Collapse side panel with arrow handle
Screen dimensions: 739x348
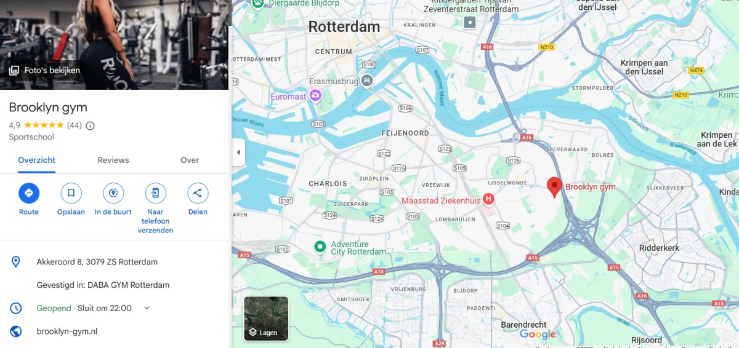pos(238,152)
